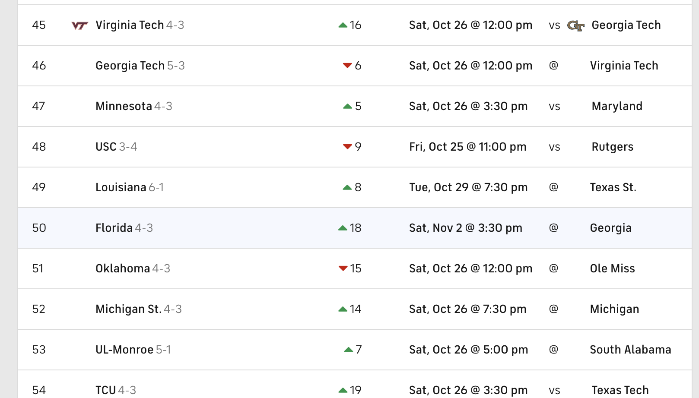Open opponent Texas St. link

click(613, 187)
